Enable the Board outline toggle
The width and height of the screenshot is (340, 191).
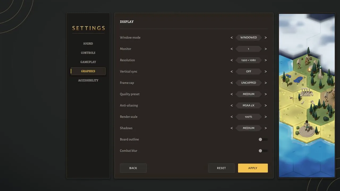pos(263,139)
